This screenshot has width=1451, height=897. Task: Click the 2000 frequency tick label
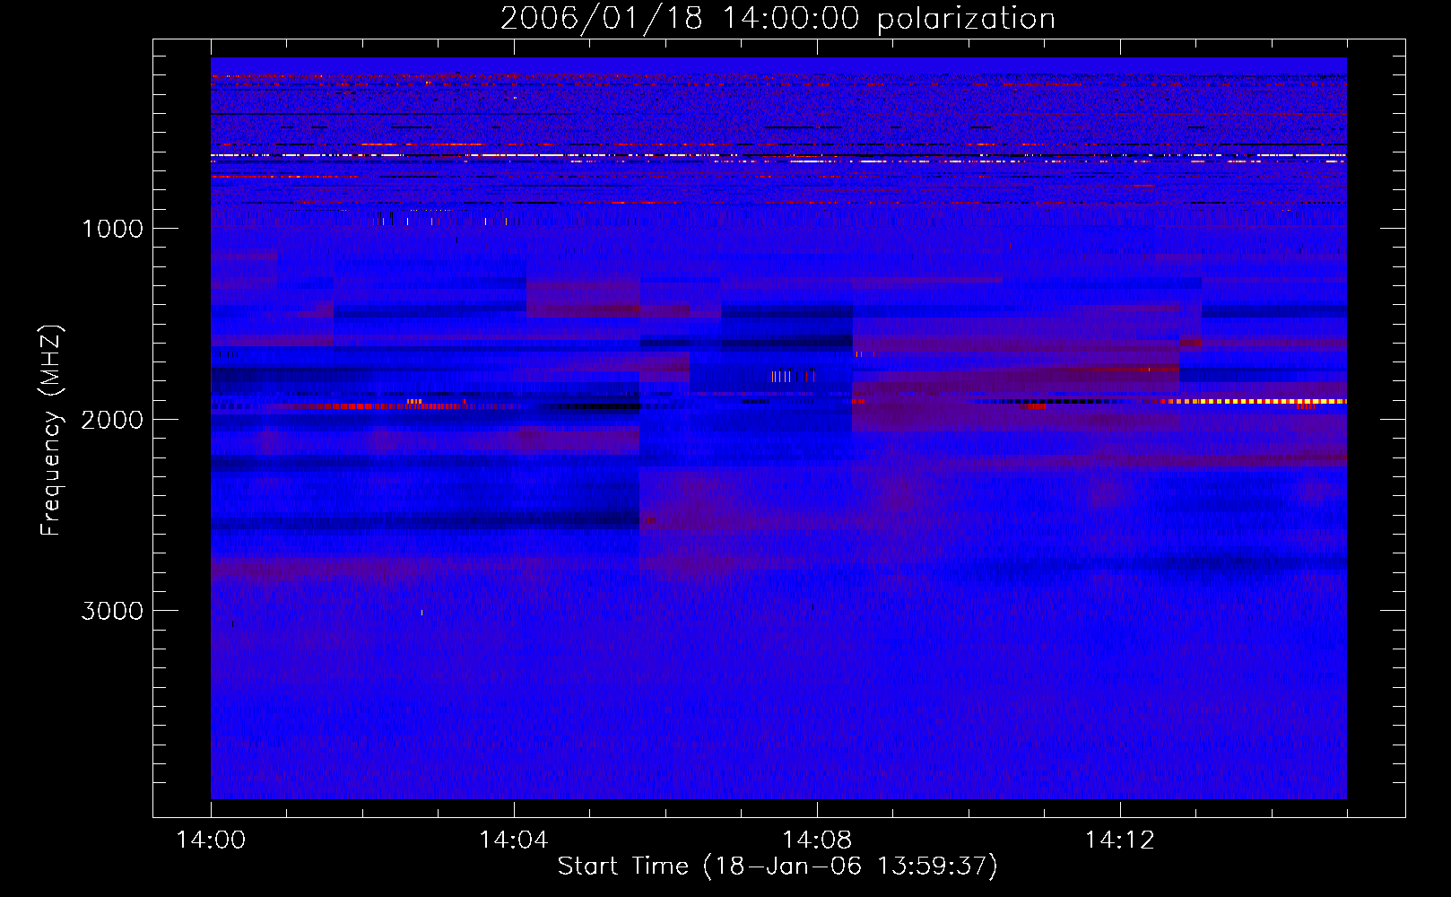[x=112, y=420]
